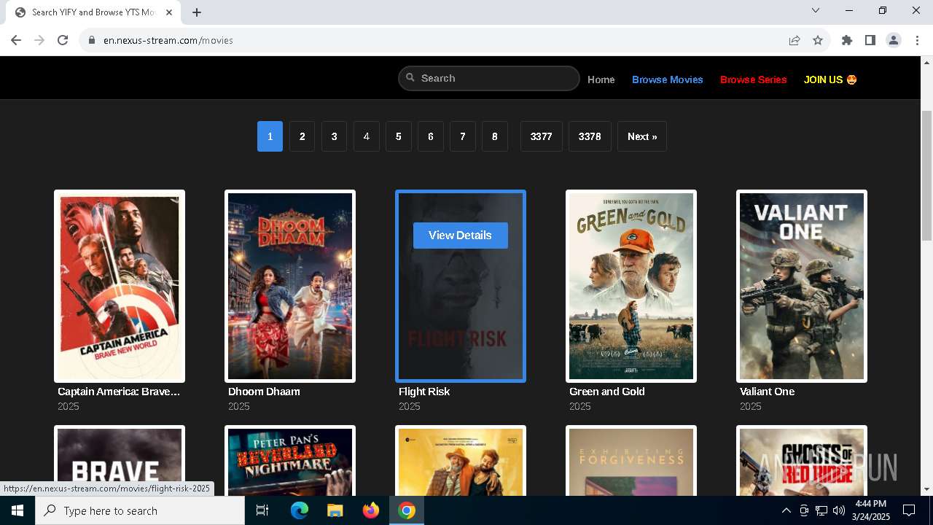Click the browser forward arrow
Viewport: 933px width, 525px height.
(39, 40)
